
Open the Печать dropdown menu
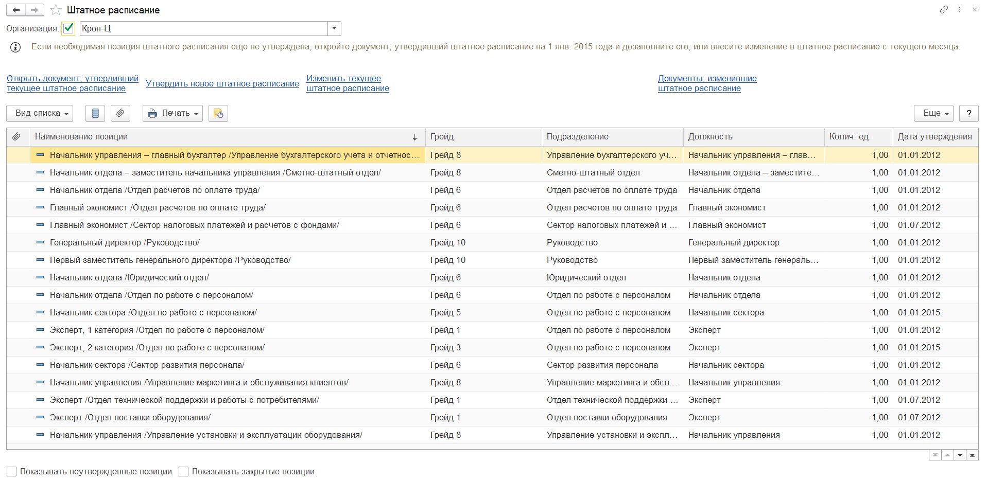click(172, 113)
